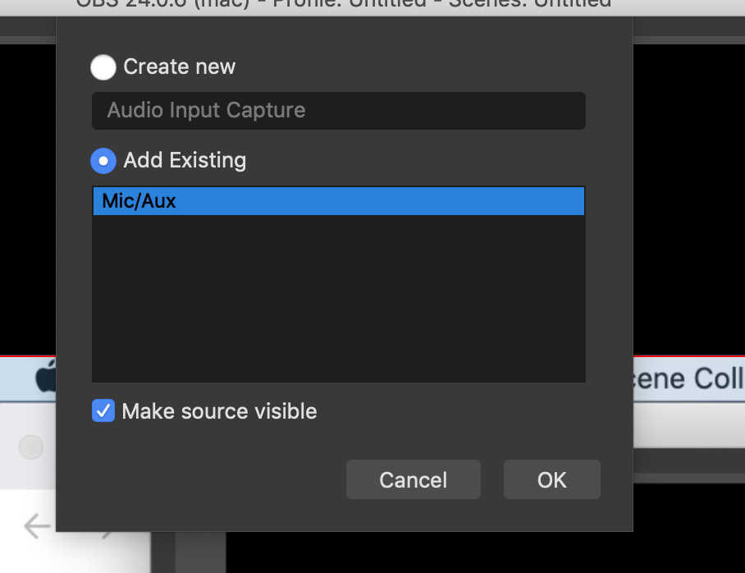Viewport: 745px width, 573px height.
Task: Uncheck the Make source visible checkbox
Action: coord(103,410)
